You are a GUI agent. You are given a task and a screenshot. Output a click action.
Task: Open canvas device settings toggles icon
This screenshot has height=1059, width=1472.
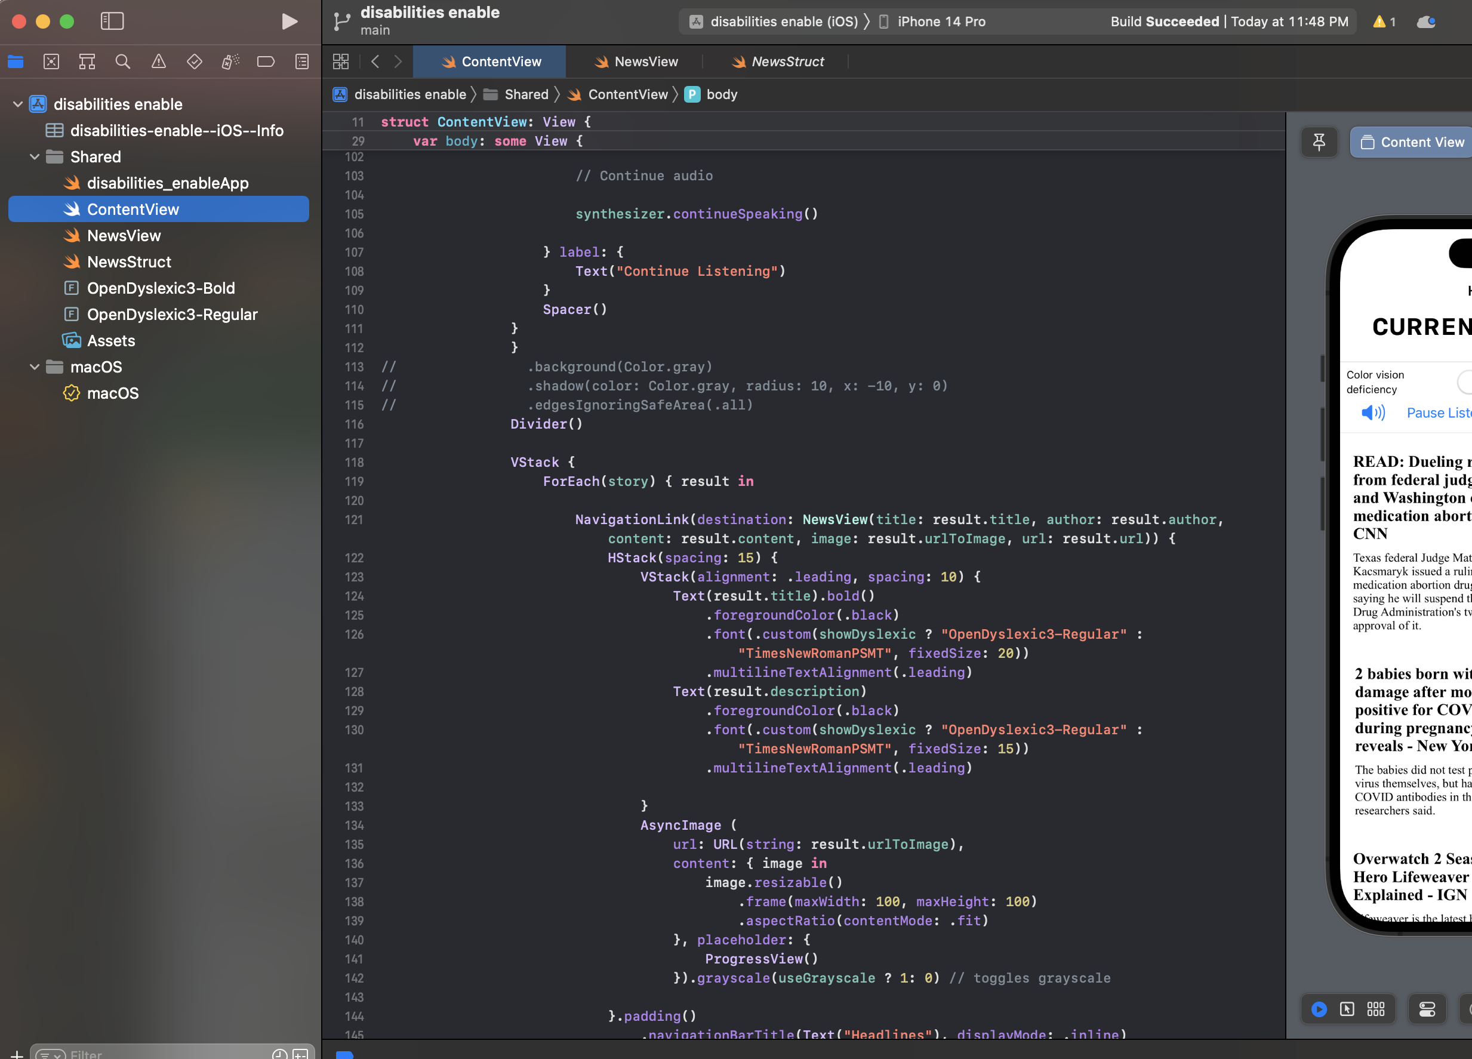pos(1427,1009)
